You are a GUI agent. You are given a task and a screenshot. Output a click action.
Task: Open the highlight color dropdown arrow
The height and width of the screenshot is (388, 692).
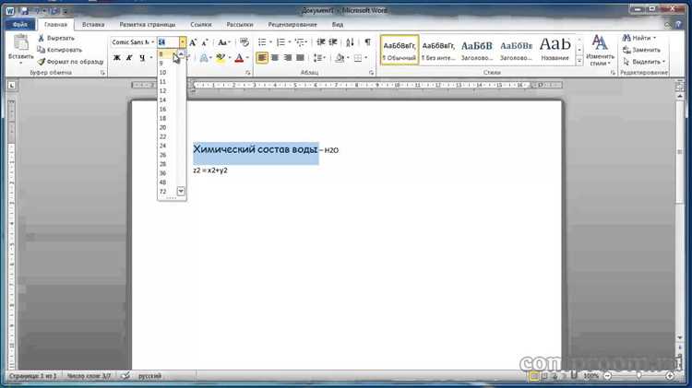click(230, 58)
